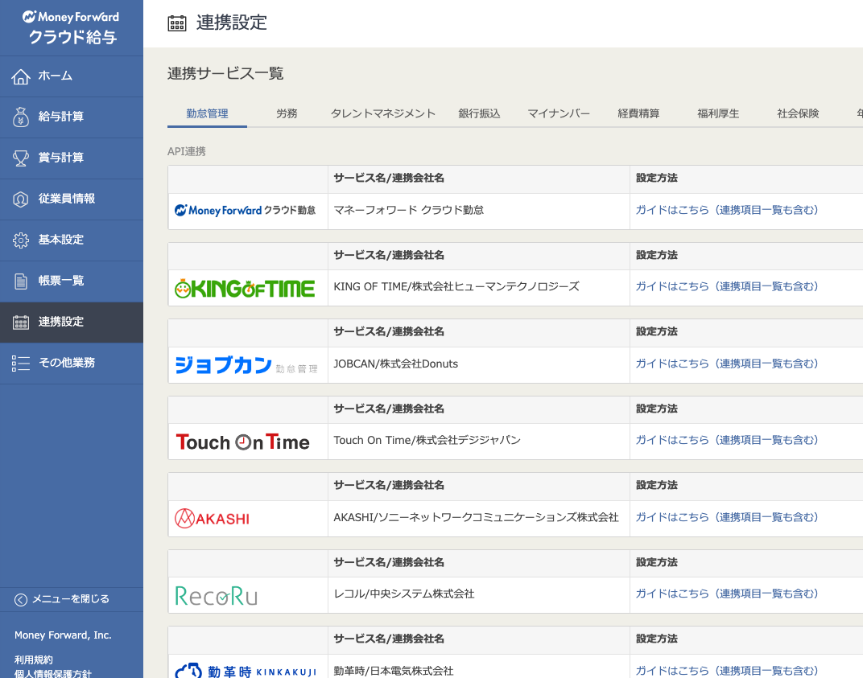The height and width of the screenshot is (678, 863).
Task: Click the Money Forward クラウド給与 logo
Action: (71, 27)
